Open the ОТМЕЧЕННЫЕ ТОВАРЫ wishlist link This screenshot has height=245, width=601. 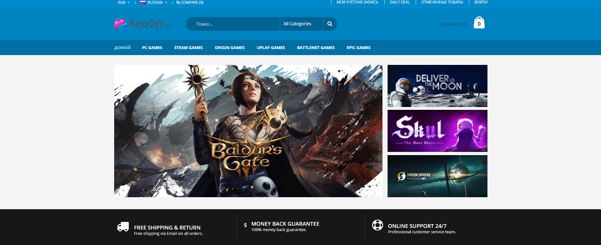442,2
